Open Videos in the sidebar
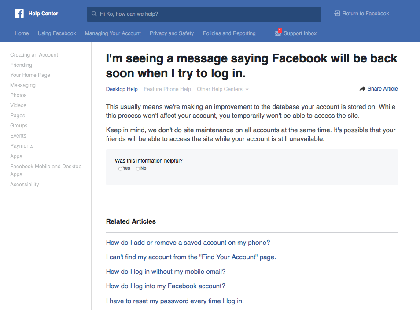Viewport: 420px width, 315px height. (18, 105)
